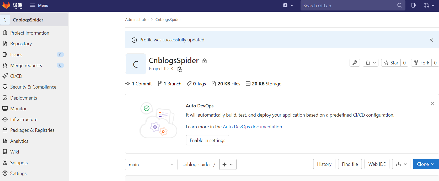This screenshot has height=181, width=439.
Task: Open the 1 Commit link
Action: pyautogui.click(x=139, y=84)
